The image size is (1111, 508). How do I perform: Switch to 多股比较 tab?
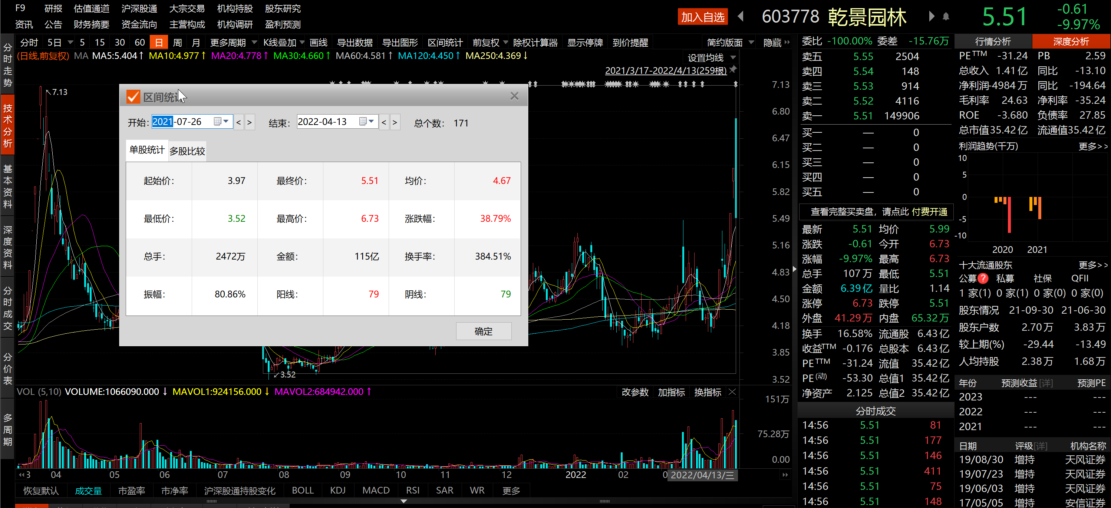coord(187,151)
